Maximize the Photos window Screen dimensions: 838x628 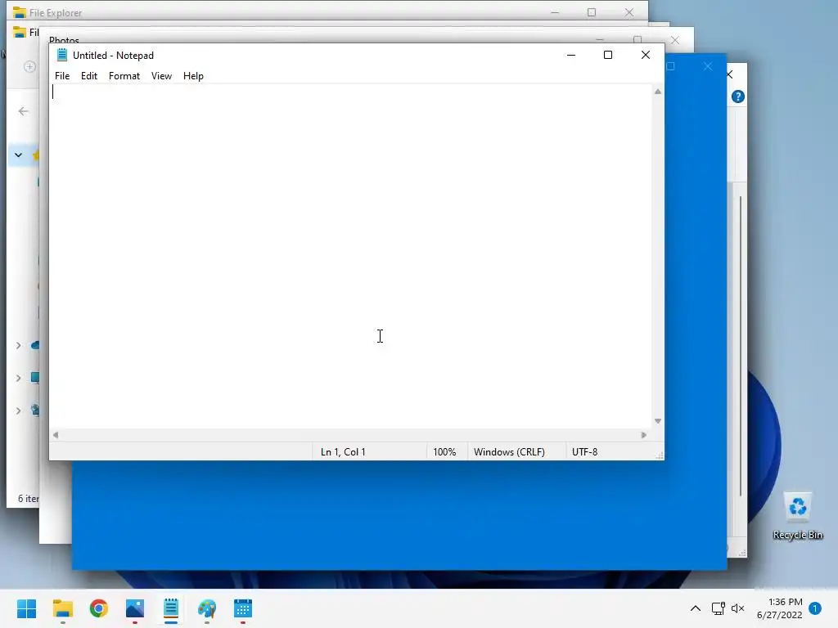638,40
